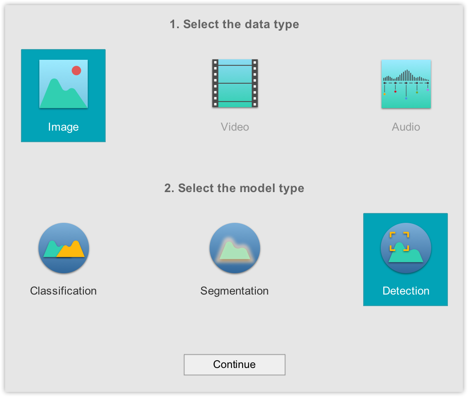Screen dimensions: 468x397
Task: Click the "Detection" label text
Action: click(x=406, y=291)
